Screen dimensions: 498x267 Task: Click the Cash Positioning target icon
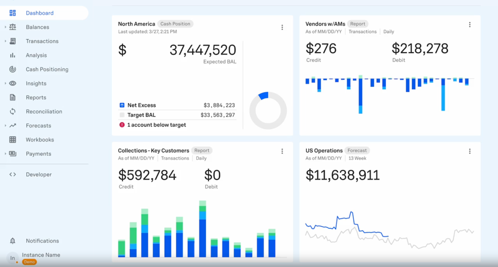point(12,69)
